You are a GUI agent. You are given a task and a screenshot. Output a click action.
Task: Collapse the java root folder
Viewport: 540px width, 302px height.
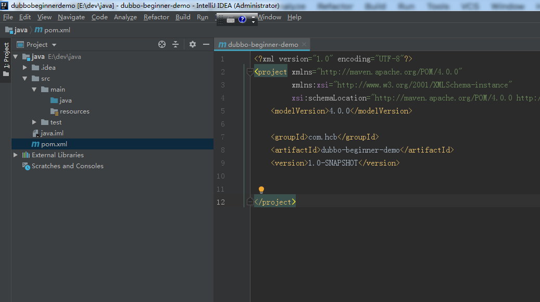pos(16,56)
